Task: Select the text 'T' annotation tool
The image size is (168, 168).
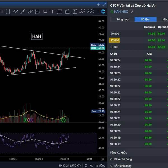Action: tap(52, 11)
